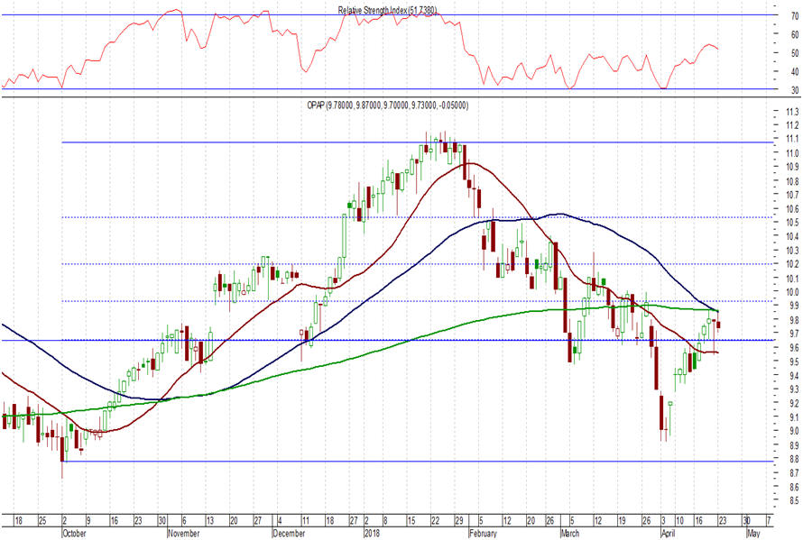This screenshot has width=803, height=540.
Task: Click date tick 4 on time axis
Action: [x=279, y=521]
